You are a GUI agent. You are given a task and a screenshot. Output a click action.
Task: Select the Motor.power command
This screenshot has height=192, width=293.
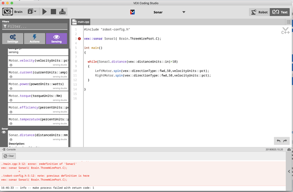(x=38, y=85)
